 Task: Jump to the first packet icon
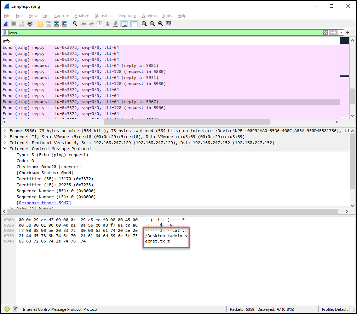pyautogui.click(x=107, y=24)
